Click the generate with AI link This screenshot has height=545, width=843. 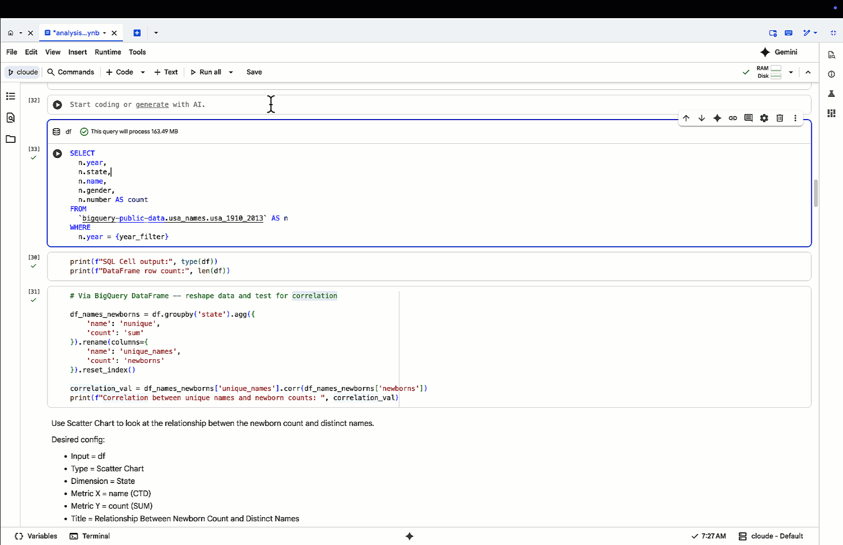tap(152, 104)
